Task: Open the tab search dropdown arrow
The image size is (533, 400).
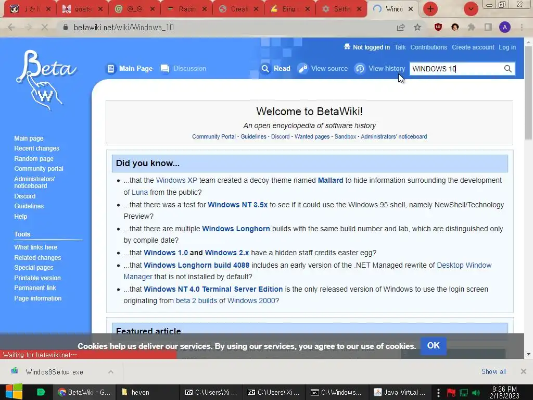Action: tap(471, 9)
